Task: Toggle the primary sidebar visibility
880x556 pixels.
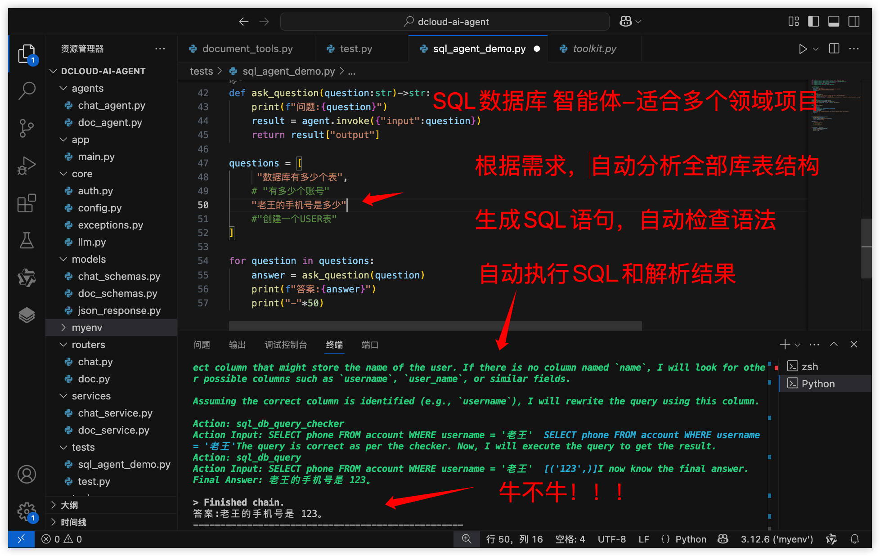Action: click(813, 21)
